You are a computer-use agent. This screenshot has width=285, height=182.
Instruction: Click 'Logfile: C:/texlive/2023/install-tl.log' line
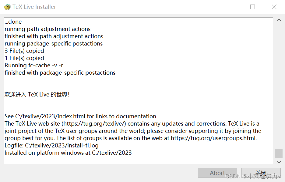(x=51, y=145)
